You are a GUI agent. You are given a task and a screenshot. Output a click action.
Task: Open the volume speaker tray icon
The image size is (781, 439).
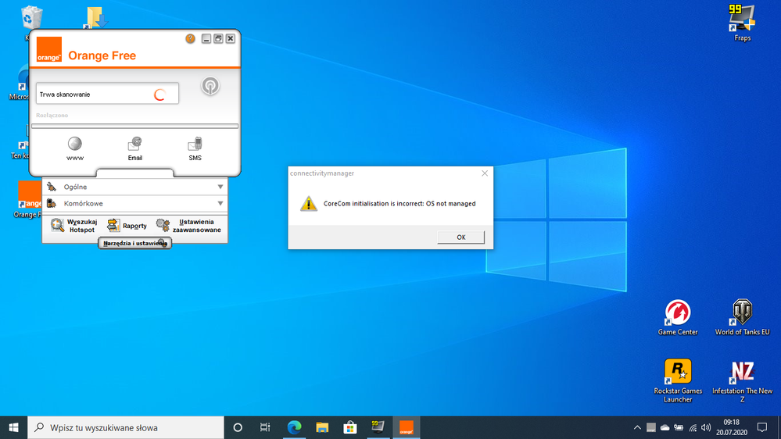[706, 427]
